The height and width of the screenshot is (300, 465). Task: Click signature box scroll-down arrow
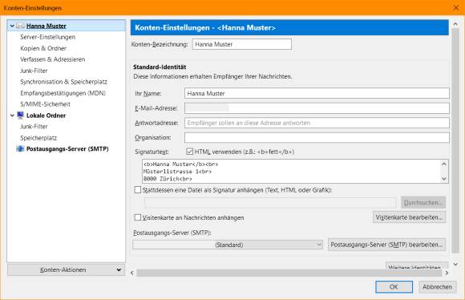[444, 179]
